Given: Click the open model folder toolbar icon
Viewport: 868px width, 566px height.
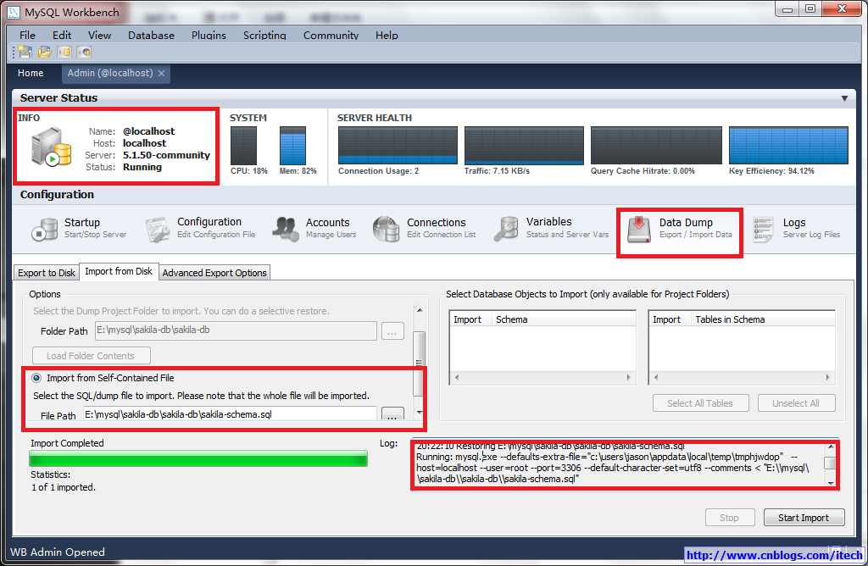Looking at the screenshot, I should click(x=44, y=53).
